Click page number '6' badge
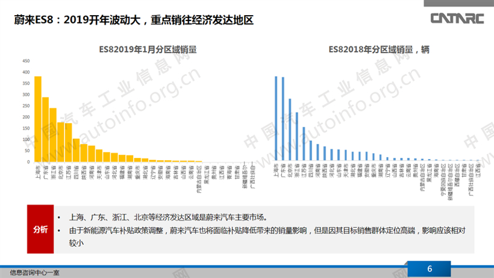Viewport: 494px width, 278px height. coord(429,269)
